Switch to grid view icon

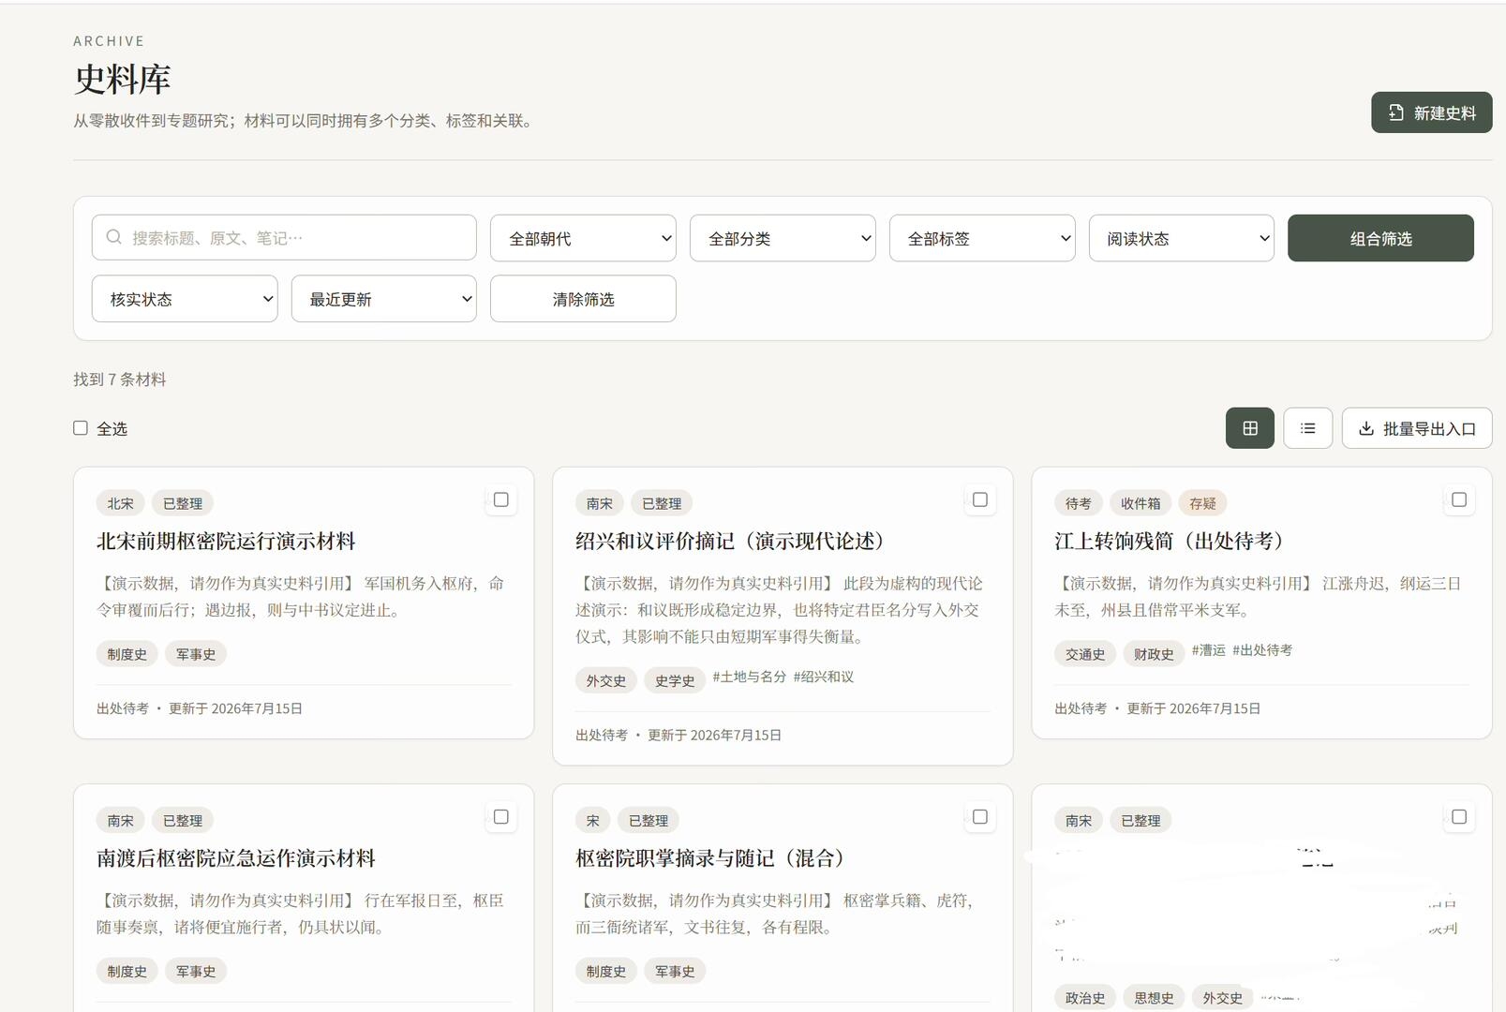click(1250, 428)
